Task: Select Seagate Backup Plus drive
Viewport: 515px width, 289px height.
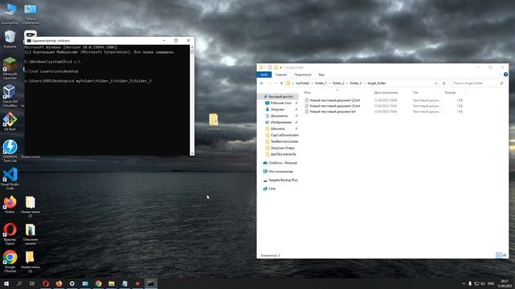Action: pos(280,180)
